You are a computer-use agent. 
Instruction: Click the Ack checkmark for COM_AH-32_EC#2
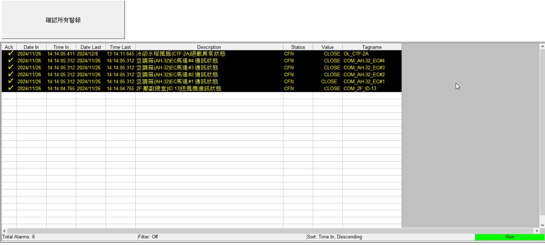tap(10, 75)
